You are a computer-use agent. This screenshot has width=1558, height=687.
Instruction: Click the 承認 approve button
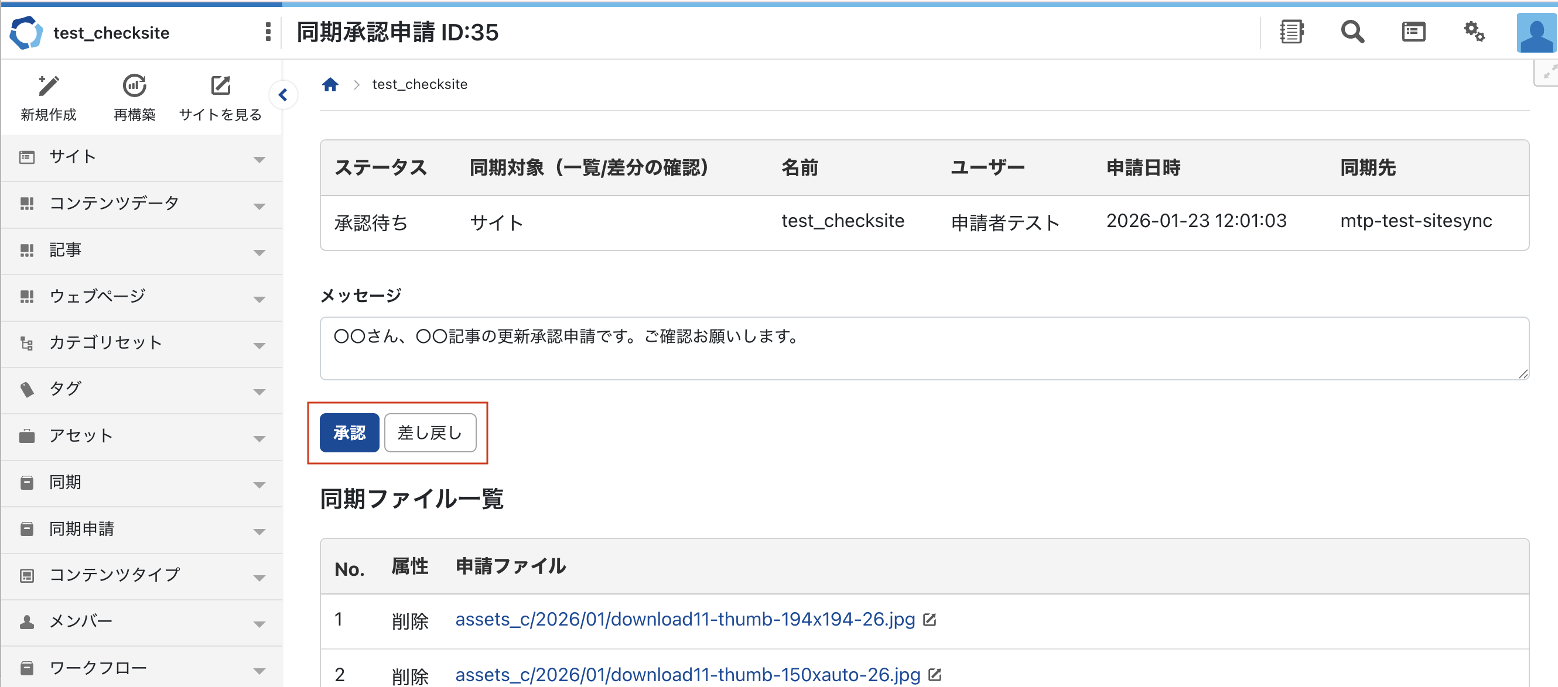coord(349,432)
